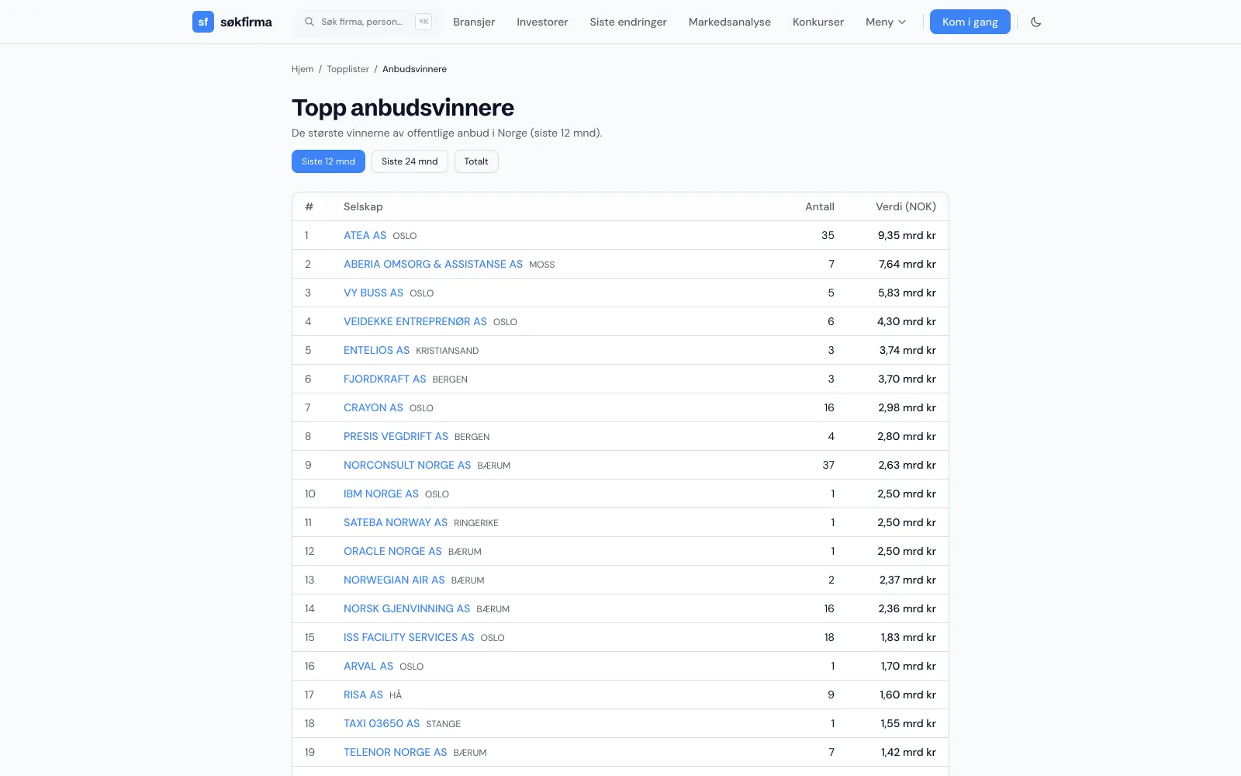The width and height of the screenshot is (1241, 776).
Task: Click the Selskap column header
Action: click(x=363, y=206)
